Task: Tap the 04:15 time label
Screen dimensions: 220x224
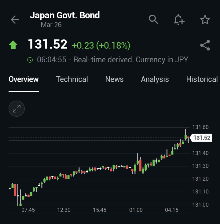Action: click(x=172, y=210)
